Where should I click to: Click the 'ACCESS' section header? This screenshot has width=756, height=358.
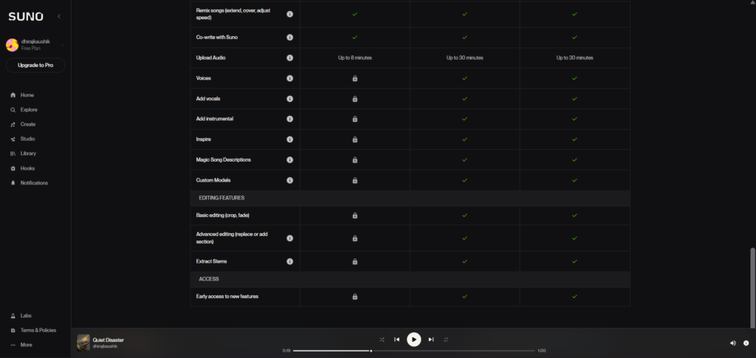tap(209, 279)
